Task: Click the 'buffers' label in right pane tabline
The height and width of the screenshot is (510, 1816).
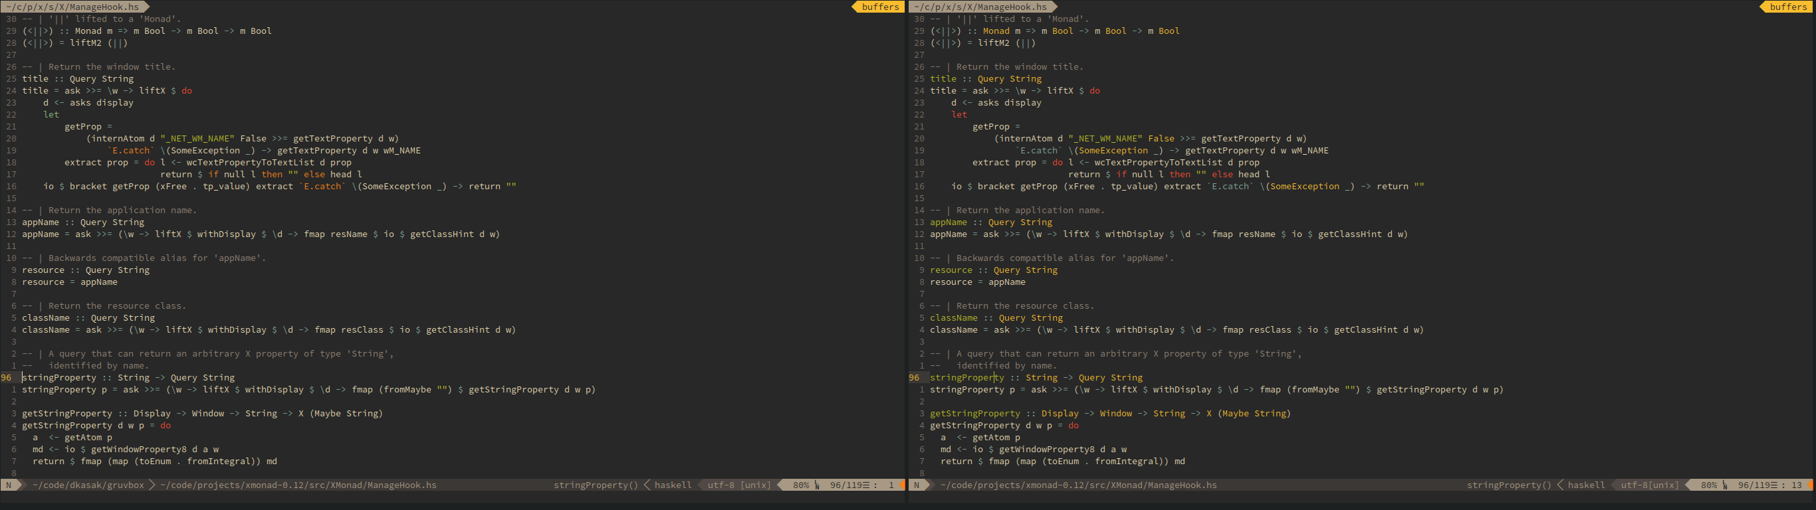Action: (x=1789, y=7)
